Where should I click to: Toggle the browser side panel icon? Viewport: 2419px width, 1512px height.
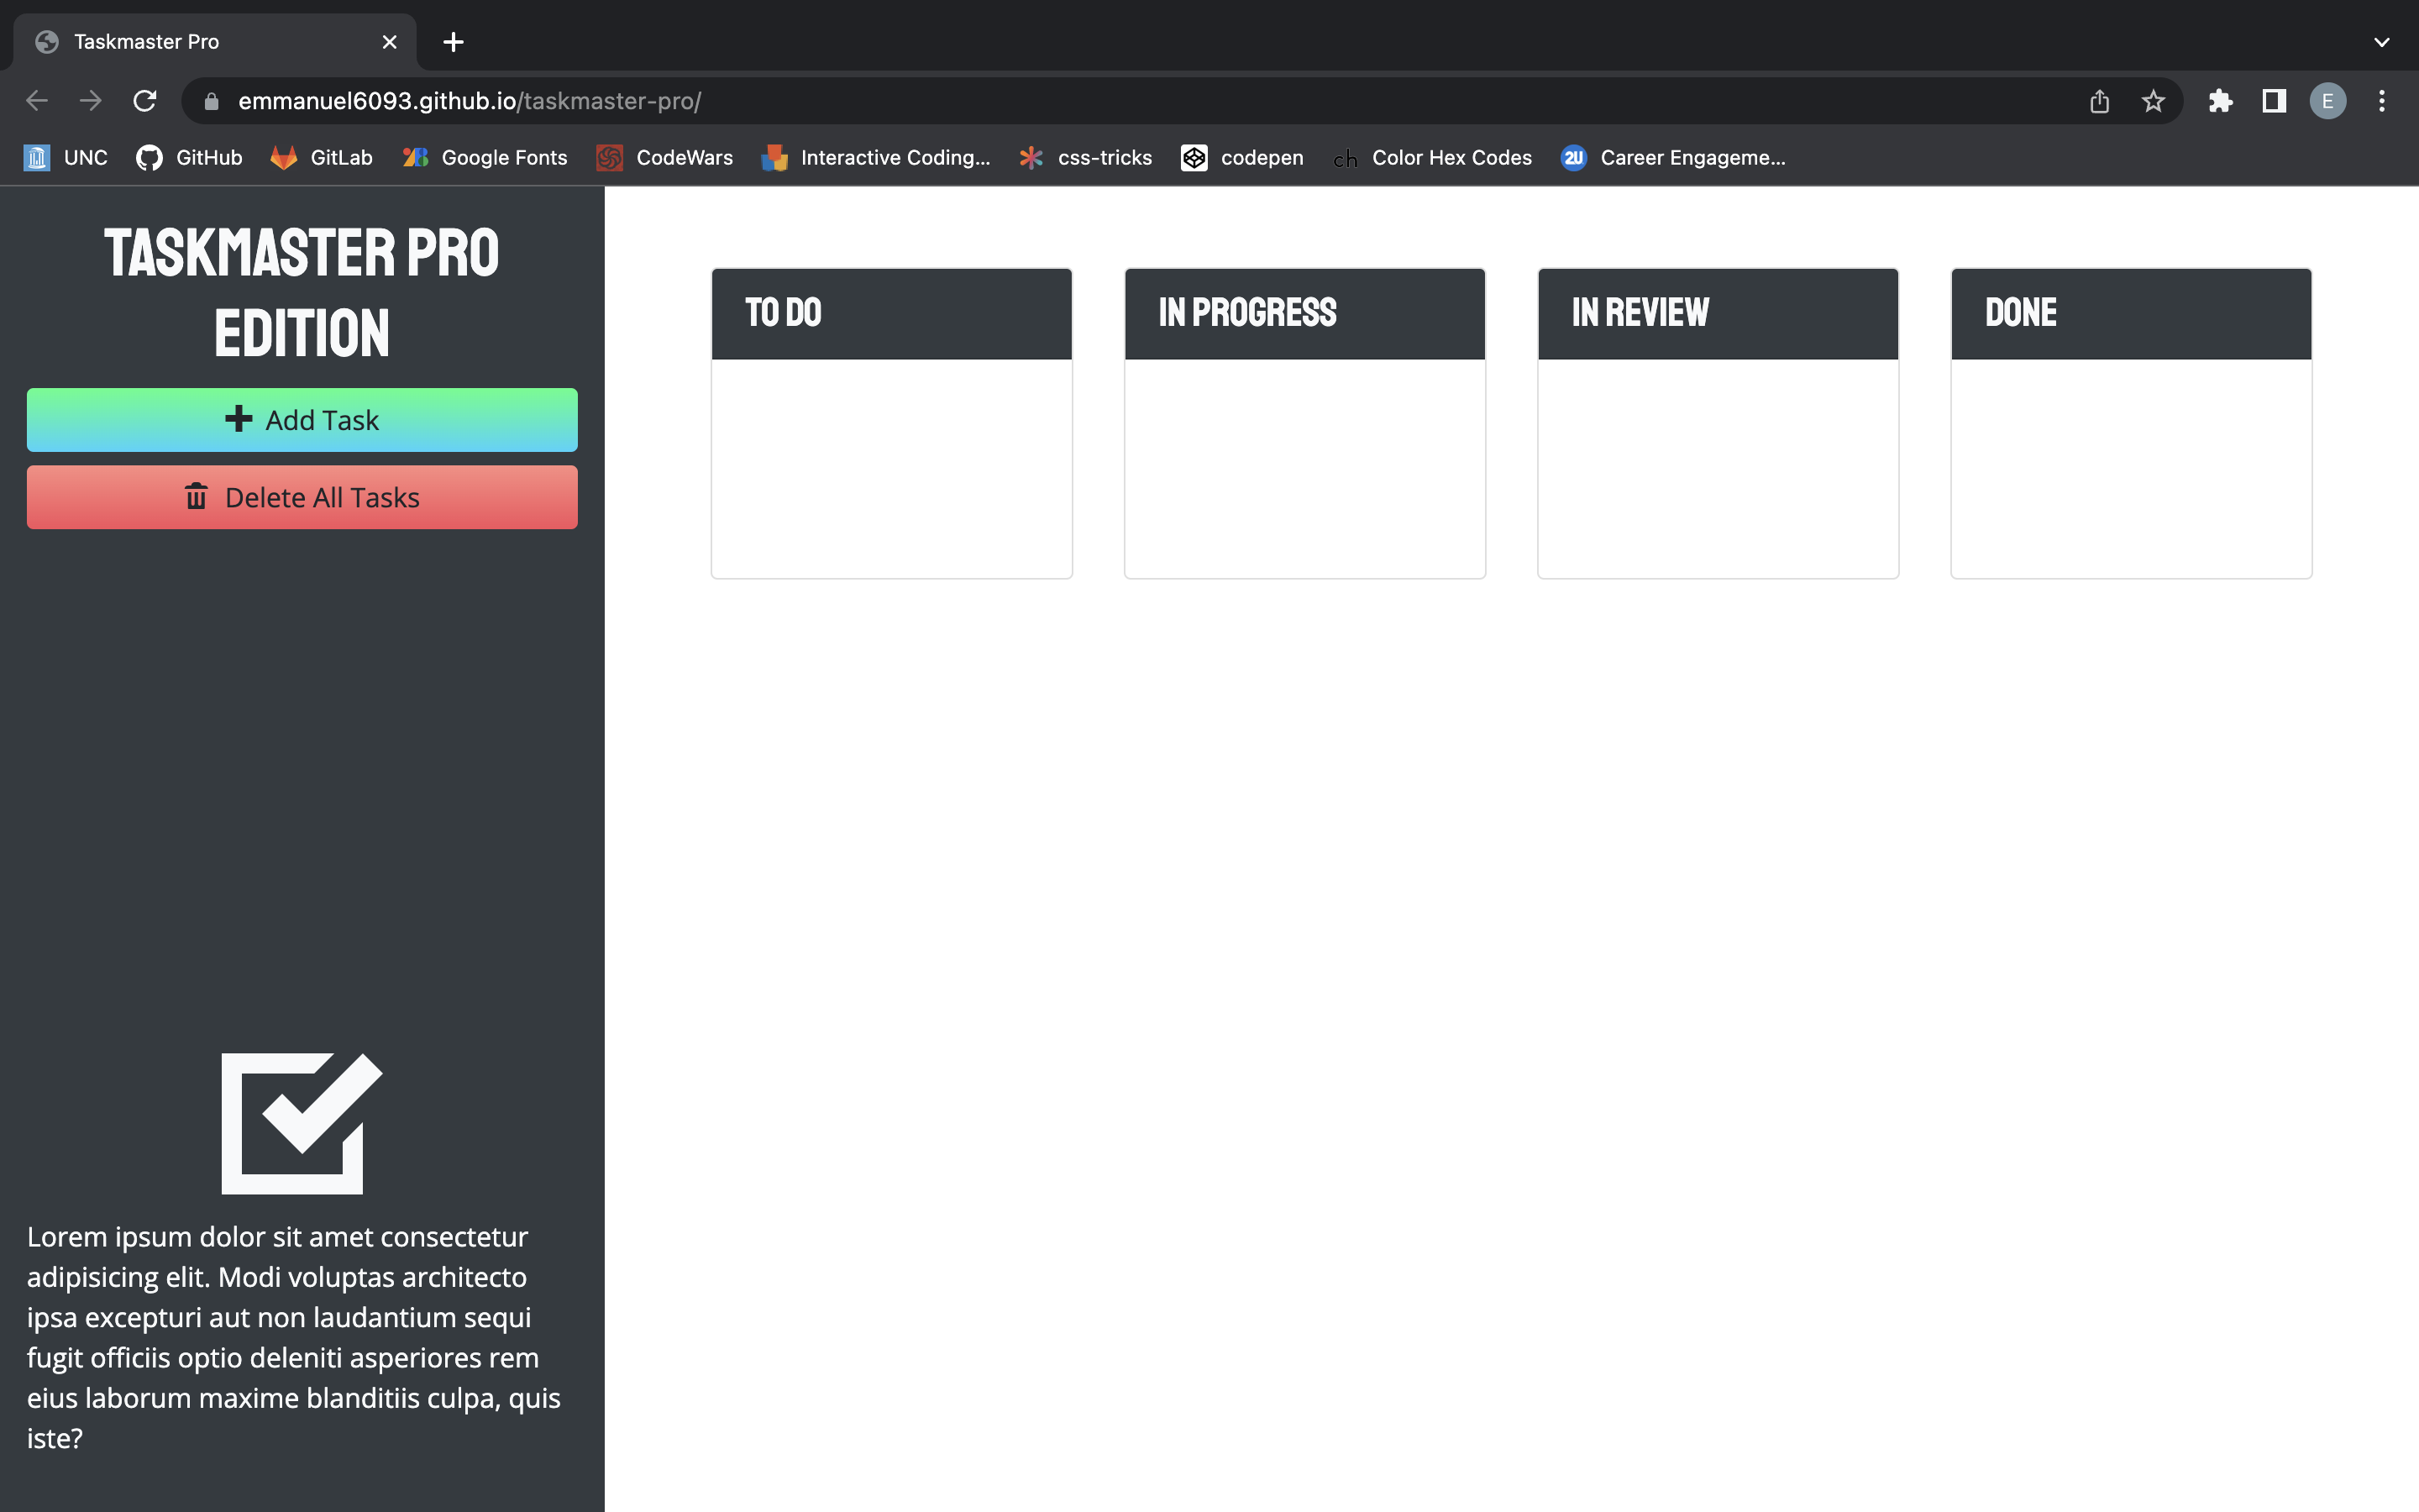click(x=2273, y=100)
